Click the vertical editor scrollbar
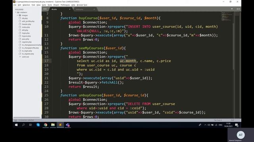Screen dimensions: 254x142 tap(233, 47)
